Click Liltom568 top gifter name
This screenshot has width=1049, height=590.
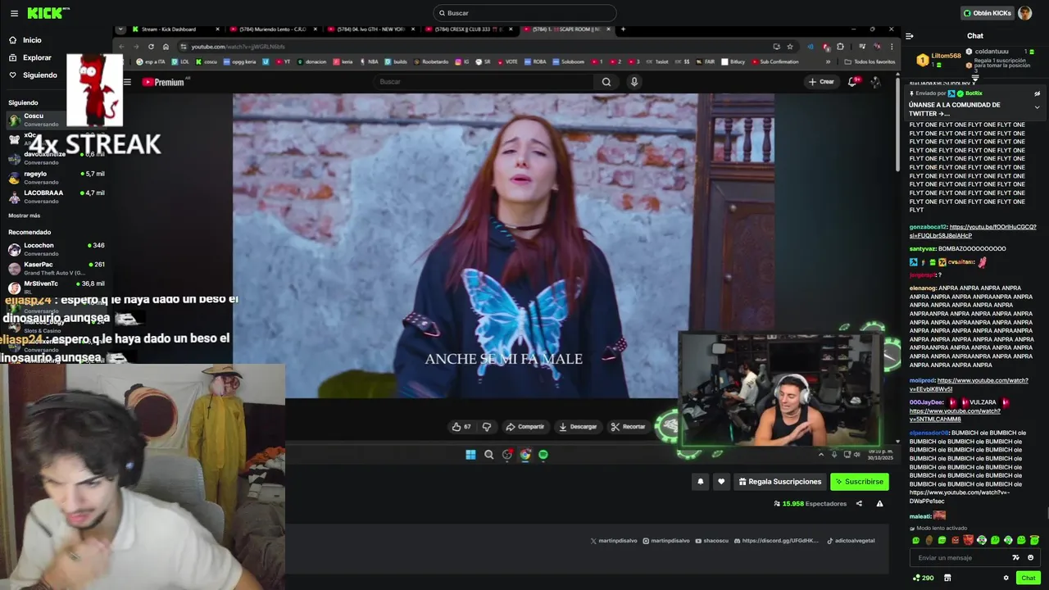point(946,56)
